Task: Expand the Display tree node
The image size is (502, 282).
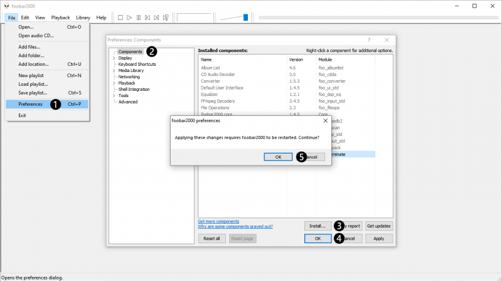Action: click(114, 58)
